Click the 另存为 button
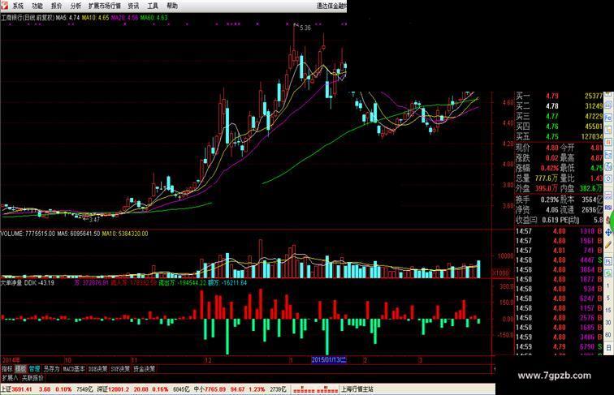The image size is (614, 395). pos(51,369)
